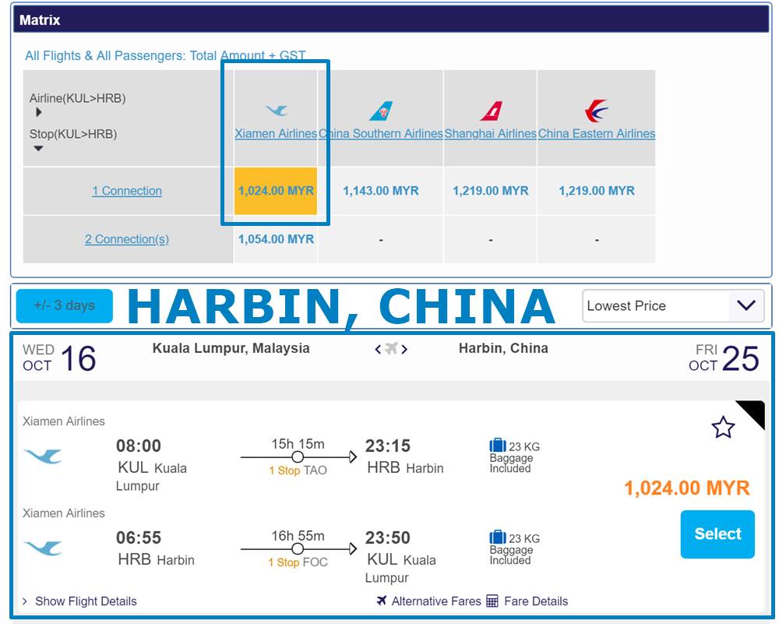Select Shanghai Airlines 1,219.00 MYR fare
The height and width of the screenshot is (624, 779).
tap(490, 191)
